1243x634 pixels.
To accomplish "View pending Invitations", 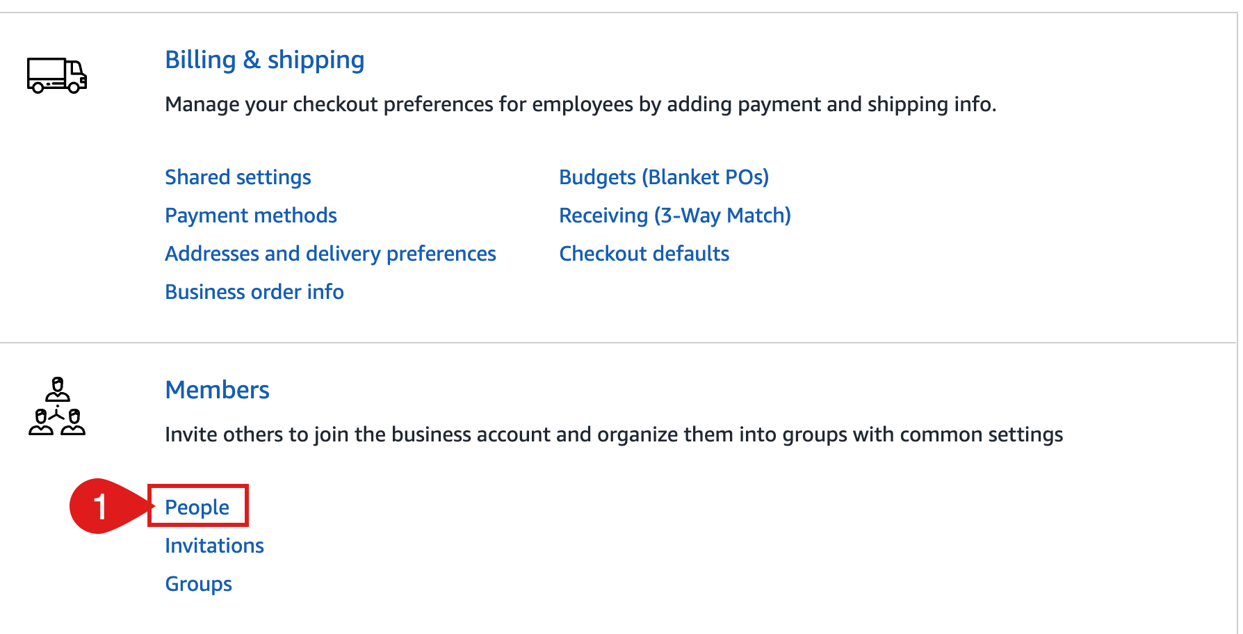I will point(214,546).
